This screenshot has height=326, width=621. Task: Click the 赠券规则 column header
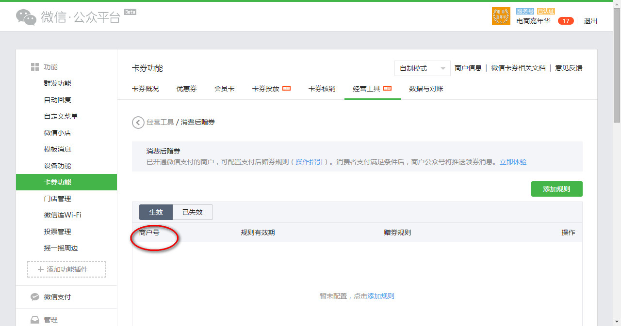coord(397,233)
